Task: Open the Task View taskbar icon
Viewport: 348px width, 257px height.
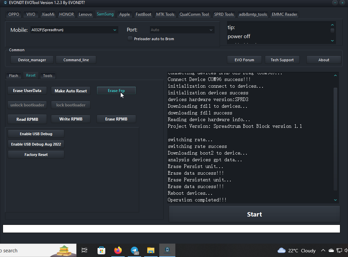Action: tap(84, 250)
